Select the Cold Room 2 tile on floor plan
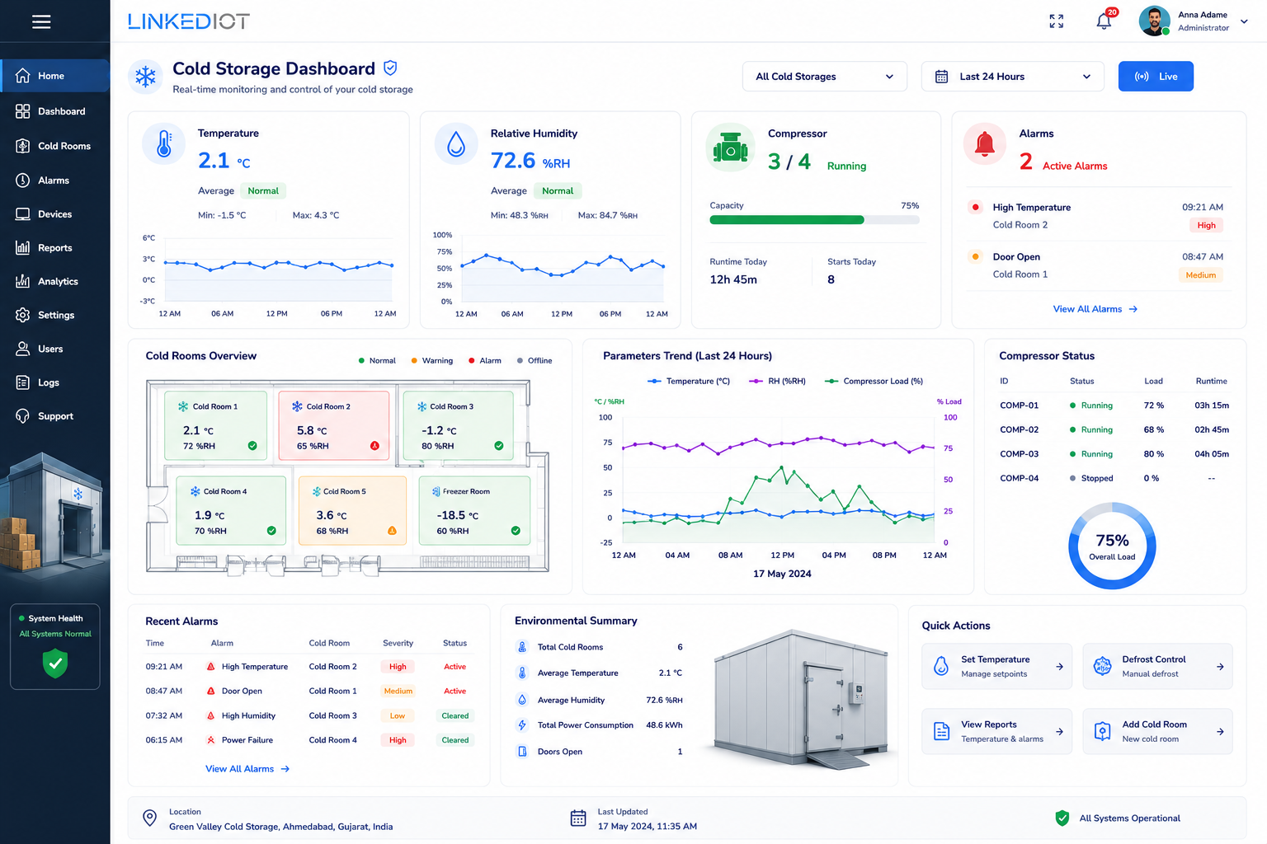Viewport: 1267px width, 844px height. (x=334, y=424)
